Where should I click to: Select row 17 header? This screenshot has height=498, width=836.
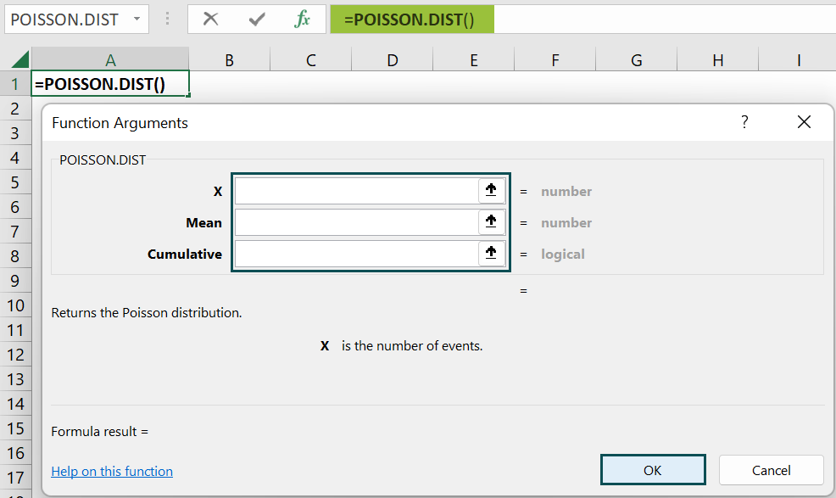[15, 477]
